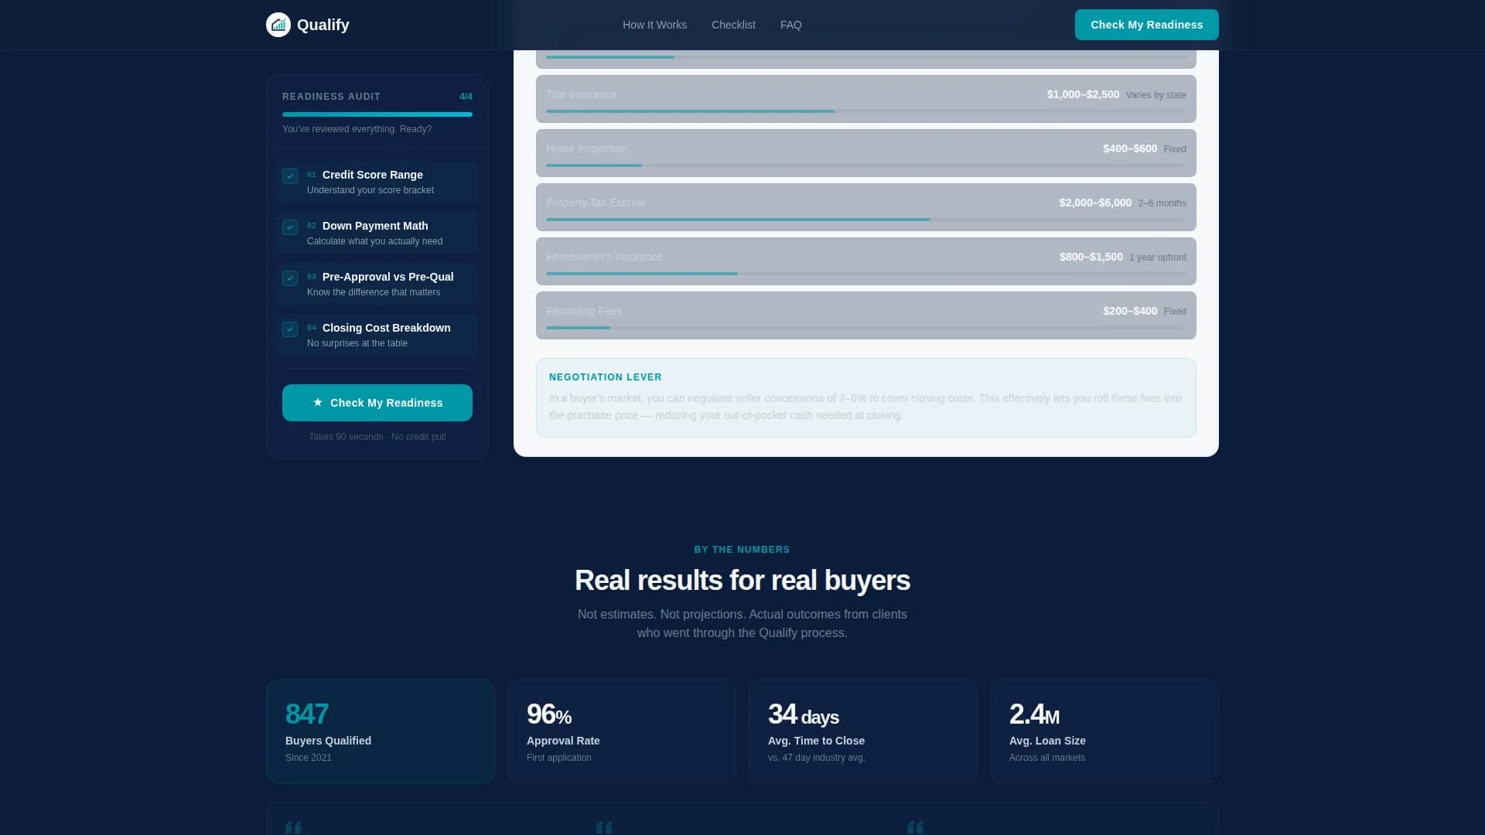Click the 'Varies by state' note
Viewport: 1485px width, 835px height.
(x=1156, y=95)
